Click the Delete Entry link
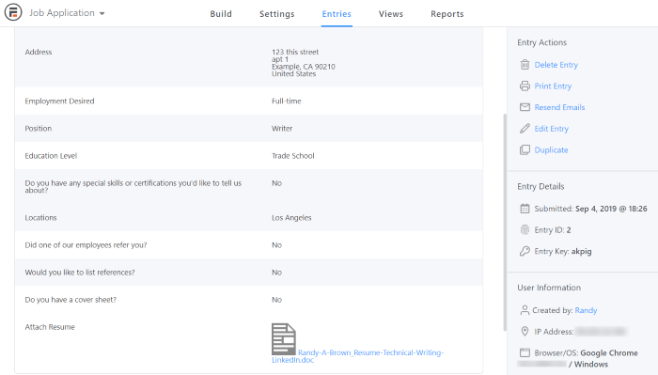This screenshot has height=375, width=658. point(556,65)
